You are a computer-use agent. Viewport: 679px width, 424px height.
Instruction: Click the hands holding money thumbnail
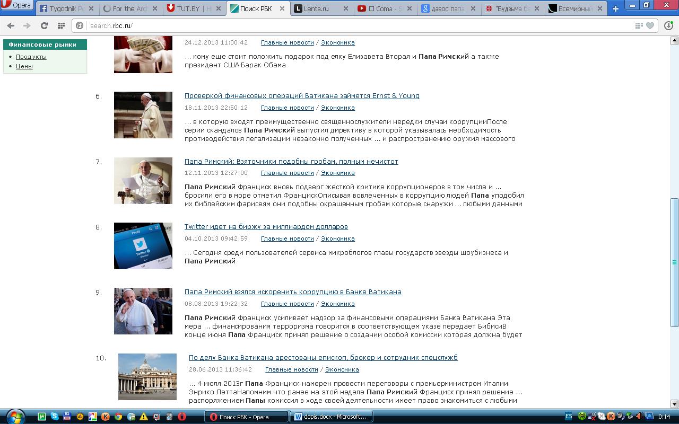143,55
